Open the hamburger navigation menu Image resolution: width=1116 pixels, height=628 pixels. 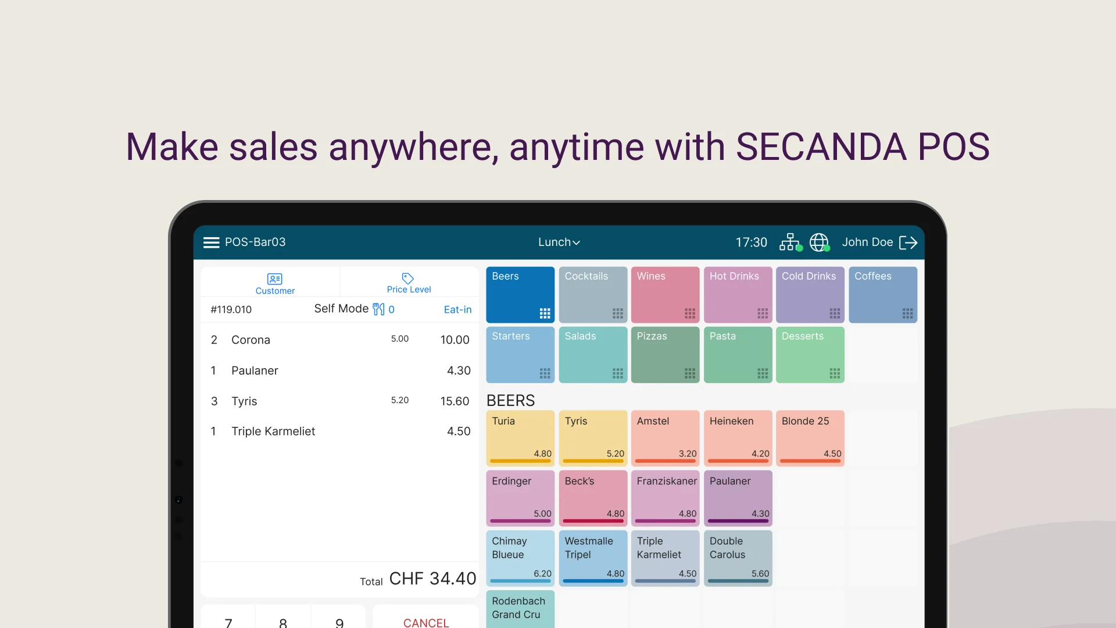click(211, 242)
